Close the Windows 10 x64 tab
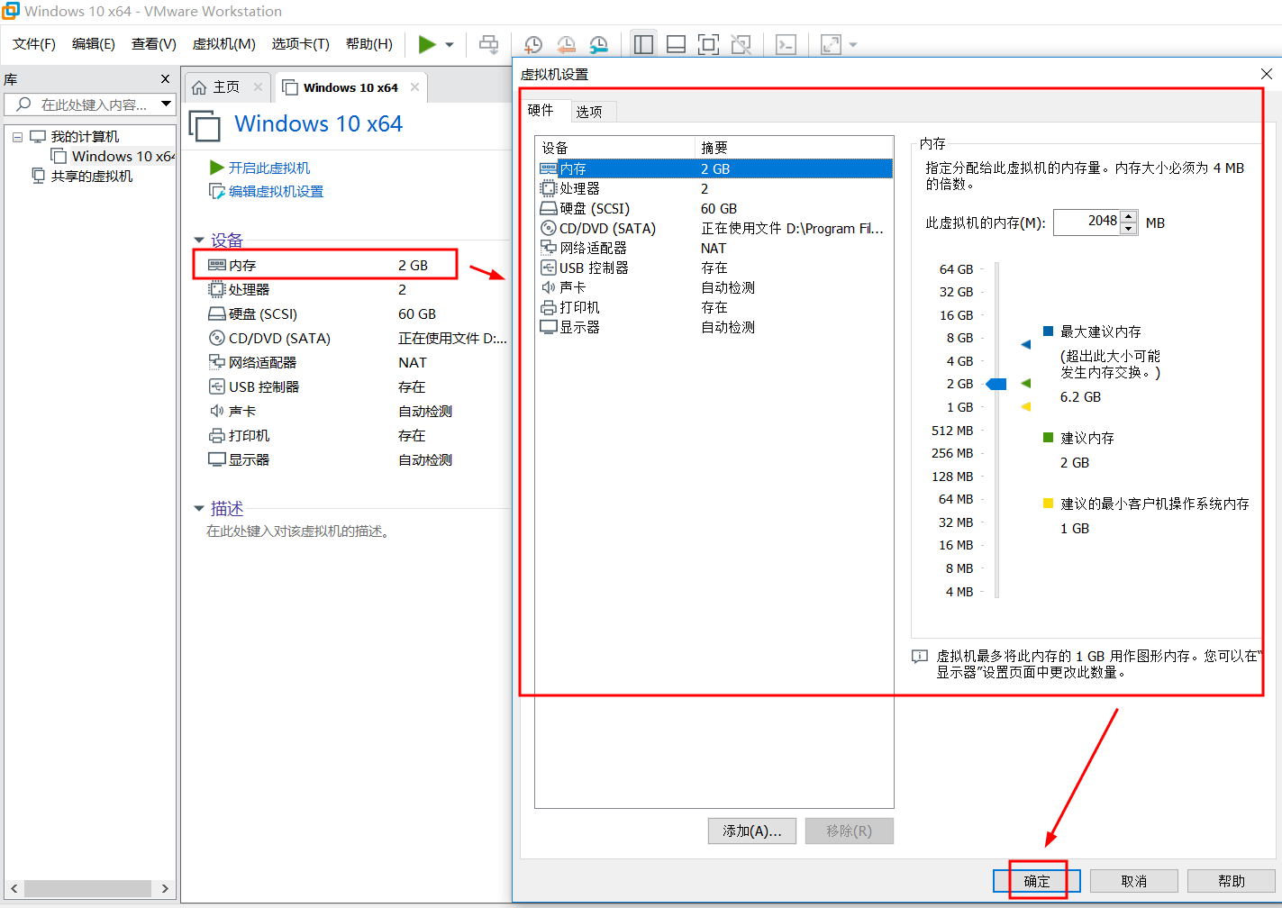Viewport: 1282px width, 908px height. [414, 86]
